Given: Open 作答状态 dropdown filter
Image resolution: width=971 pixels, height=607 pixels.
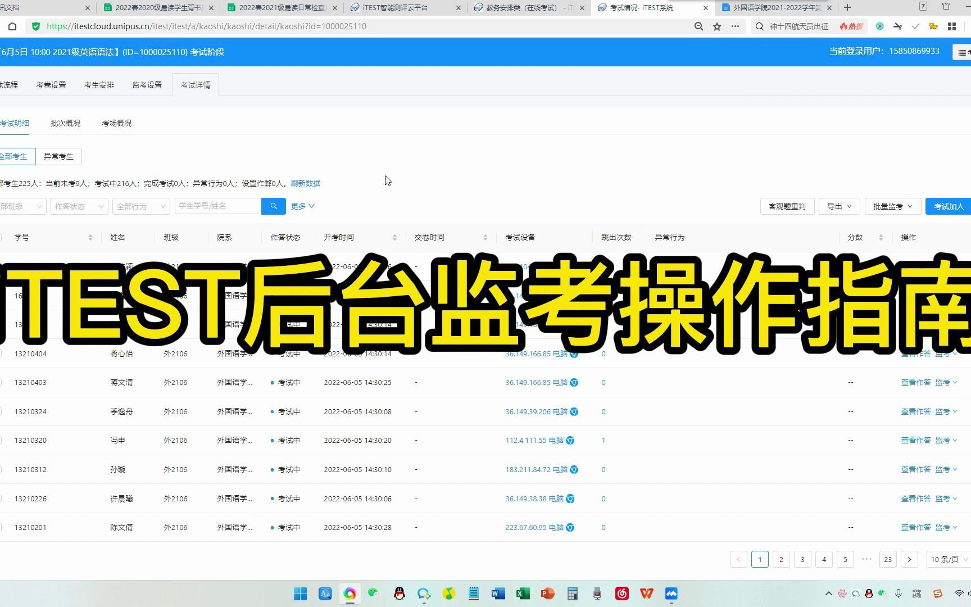Looking at the screenshot, I should point(79,206).
